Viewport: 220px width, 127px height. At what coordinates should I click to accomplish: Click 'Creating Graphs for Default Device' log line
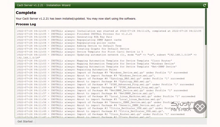tap(73, 49)
